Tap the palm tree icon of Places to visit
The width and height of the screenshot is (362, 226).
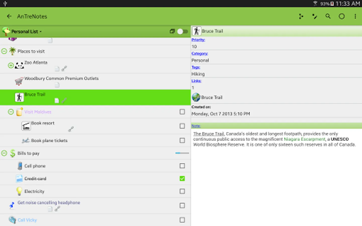click(x=13, y=51)
